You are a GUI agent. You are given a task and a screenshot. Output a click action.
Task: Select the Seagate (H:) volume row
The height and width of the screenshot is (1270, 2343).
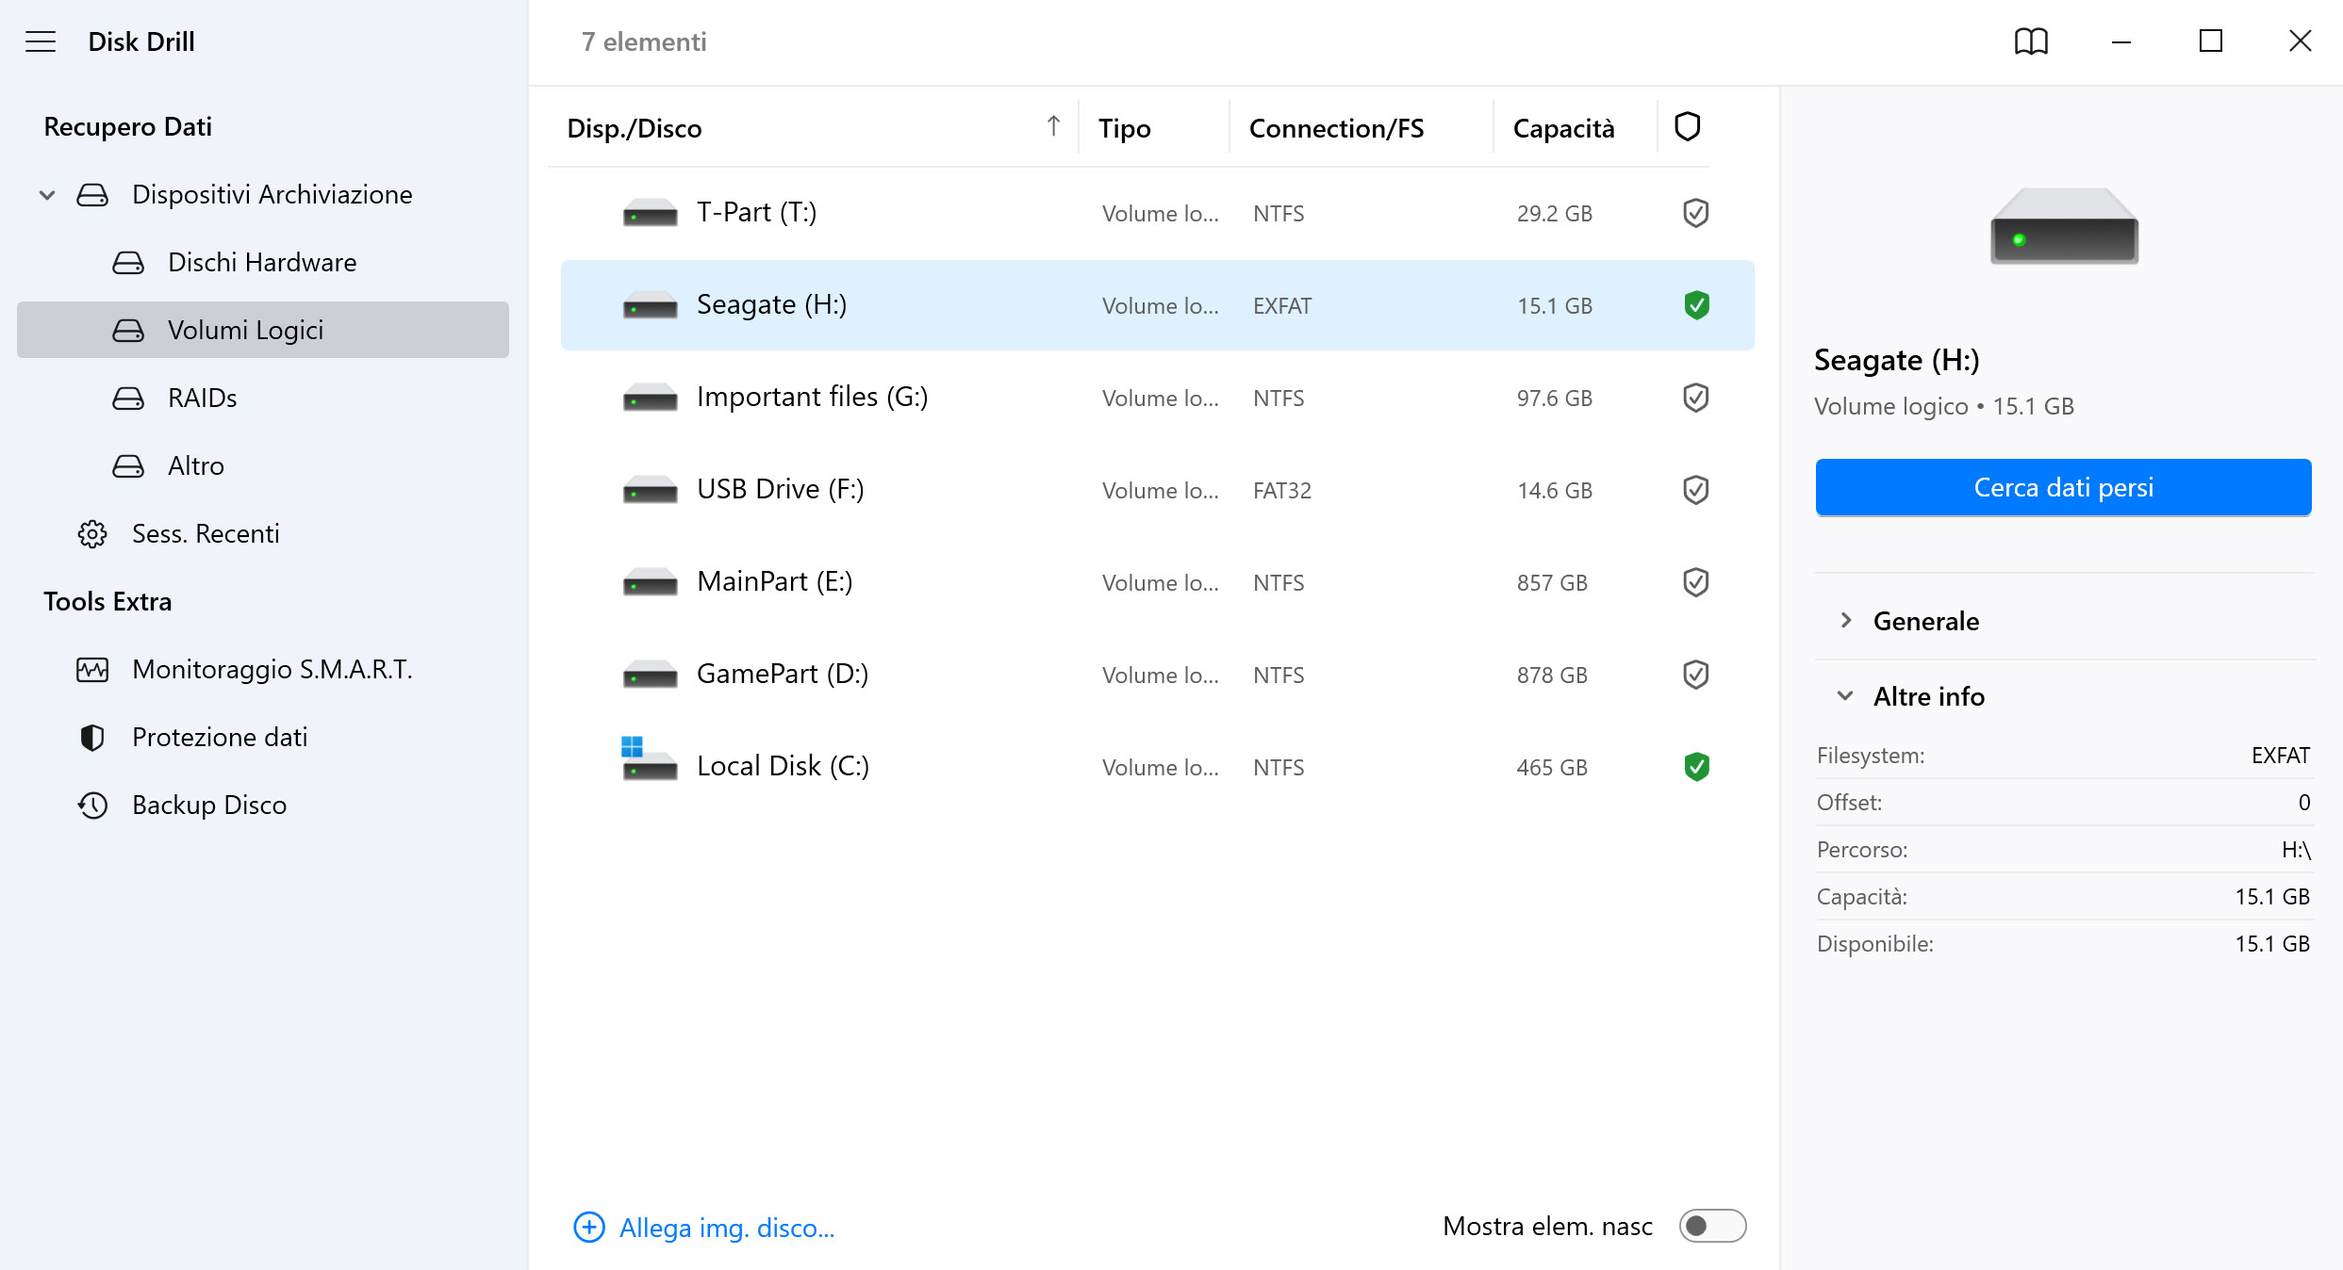pos(1157,305)
